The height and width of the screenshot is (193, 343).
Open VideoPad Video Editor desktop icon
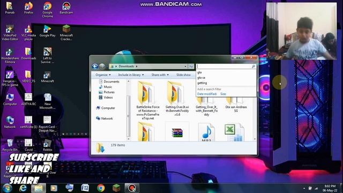point(10,33)
